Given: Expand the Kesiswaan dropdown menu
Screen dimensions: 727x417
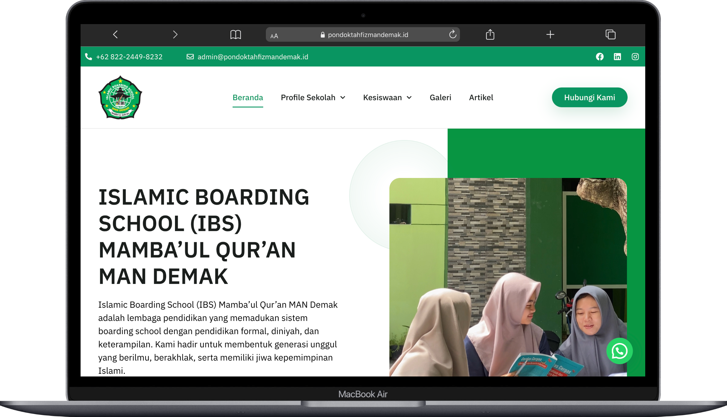Looking at the screenshot, I should [x=387, y=97].
